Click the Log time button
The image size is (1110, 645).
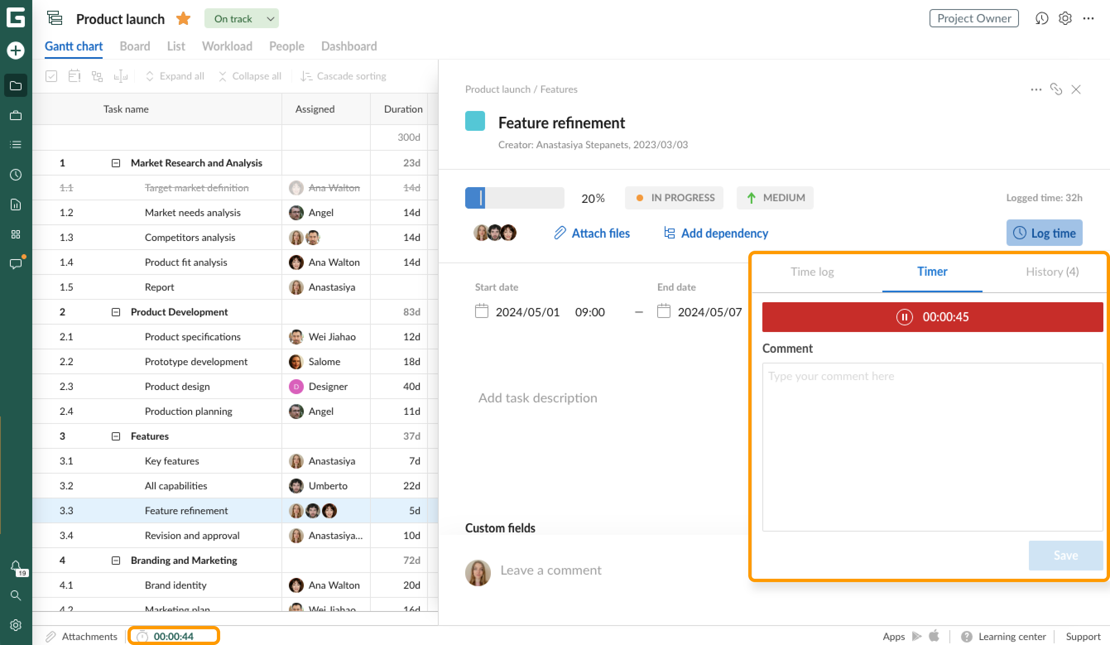click(x=1044, y=233)
